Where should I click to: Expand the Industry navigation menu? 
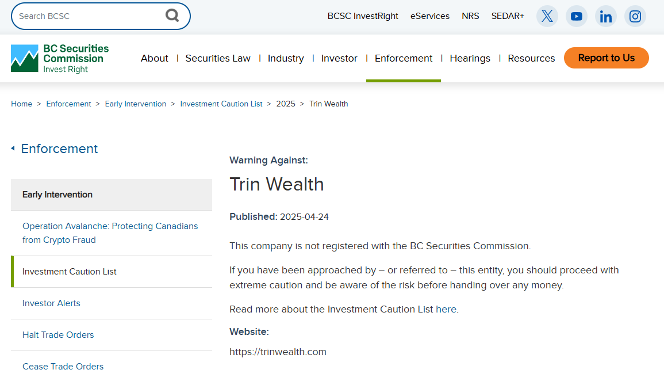point(286,58)
